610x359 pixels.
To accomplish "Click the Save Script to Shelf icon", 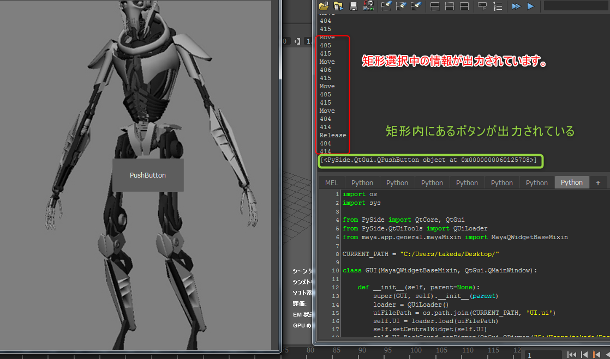I will point(368,6).
